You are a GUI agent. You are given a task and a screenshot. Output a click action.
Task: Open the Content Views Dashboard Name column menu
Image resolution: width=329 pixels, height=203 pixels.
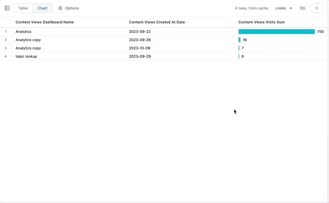click(x=45, y=22)
